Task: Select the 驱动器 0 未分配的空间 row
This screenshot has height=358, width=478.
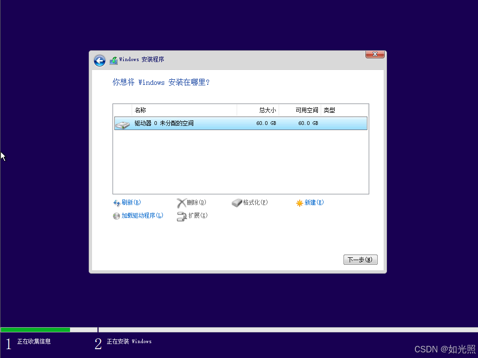Action: (x=241, y=123)
